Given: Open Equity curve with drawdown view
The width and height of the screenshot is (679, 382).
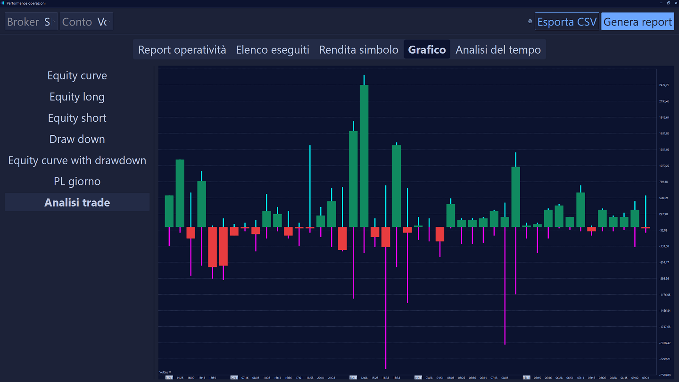Looking at the screenshot, I should pyautogui.click(x=77, y=160).
